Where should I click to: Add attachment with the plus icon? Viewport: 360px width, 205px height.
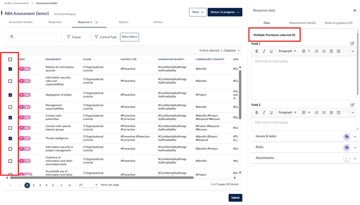coord(347,158)
